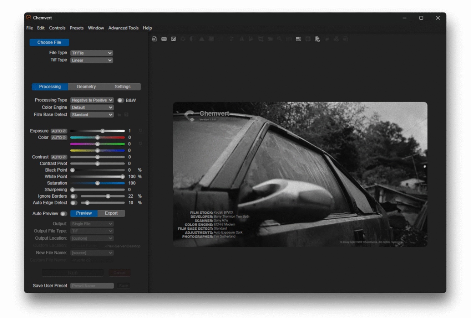Select the crop toolbar icon
Viewport: 471px width, 318px height.
click(260, 39)
